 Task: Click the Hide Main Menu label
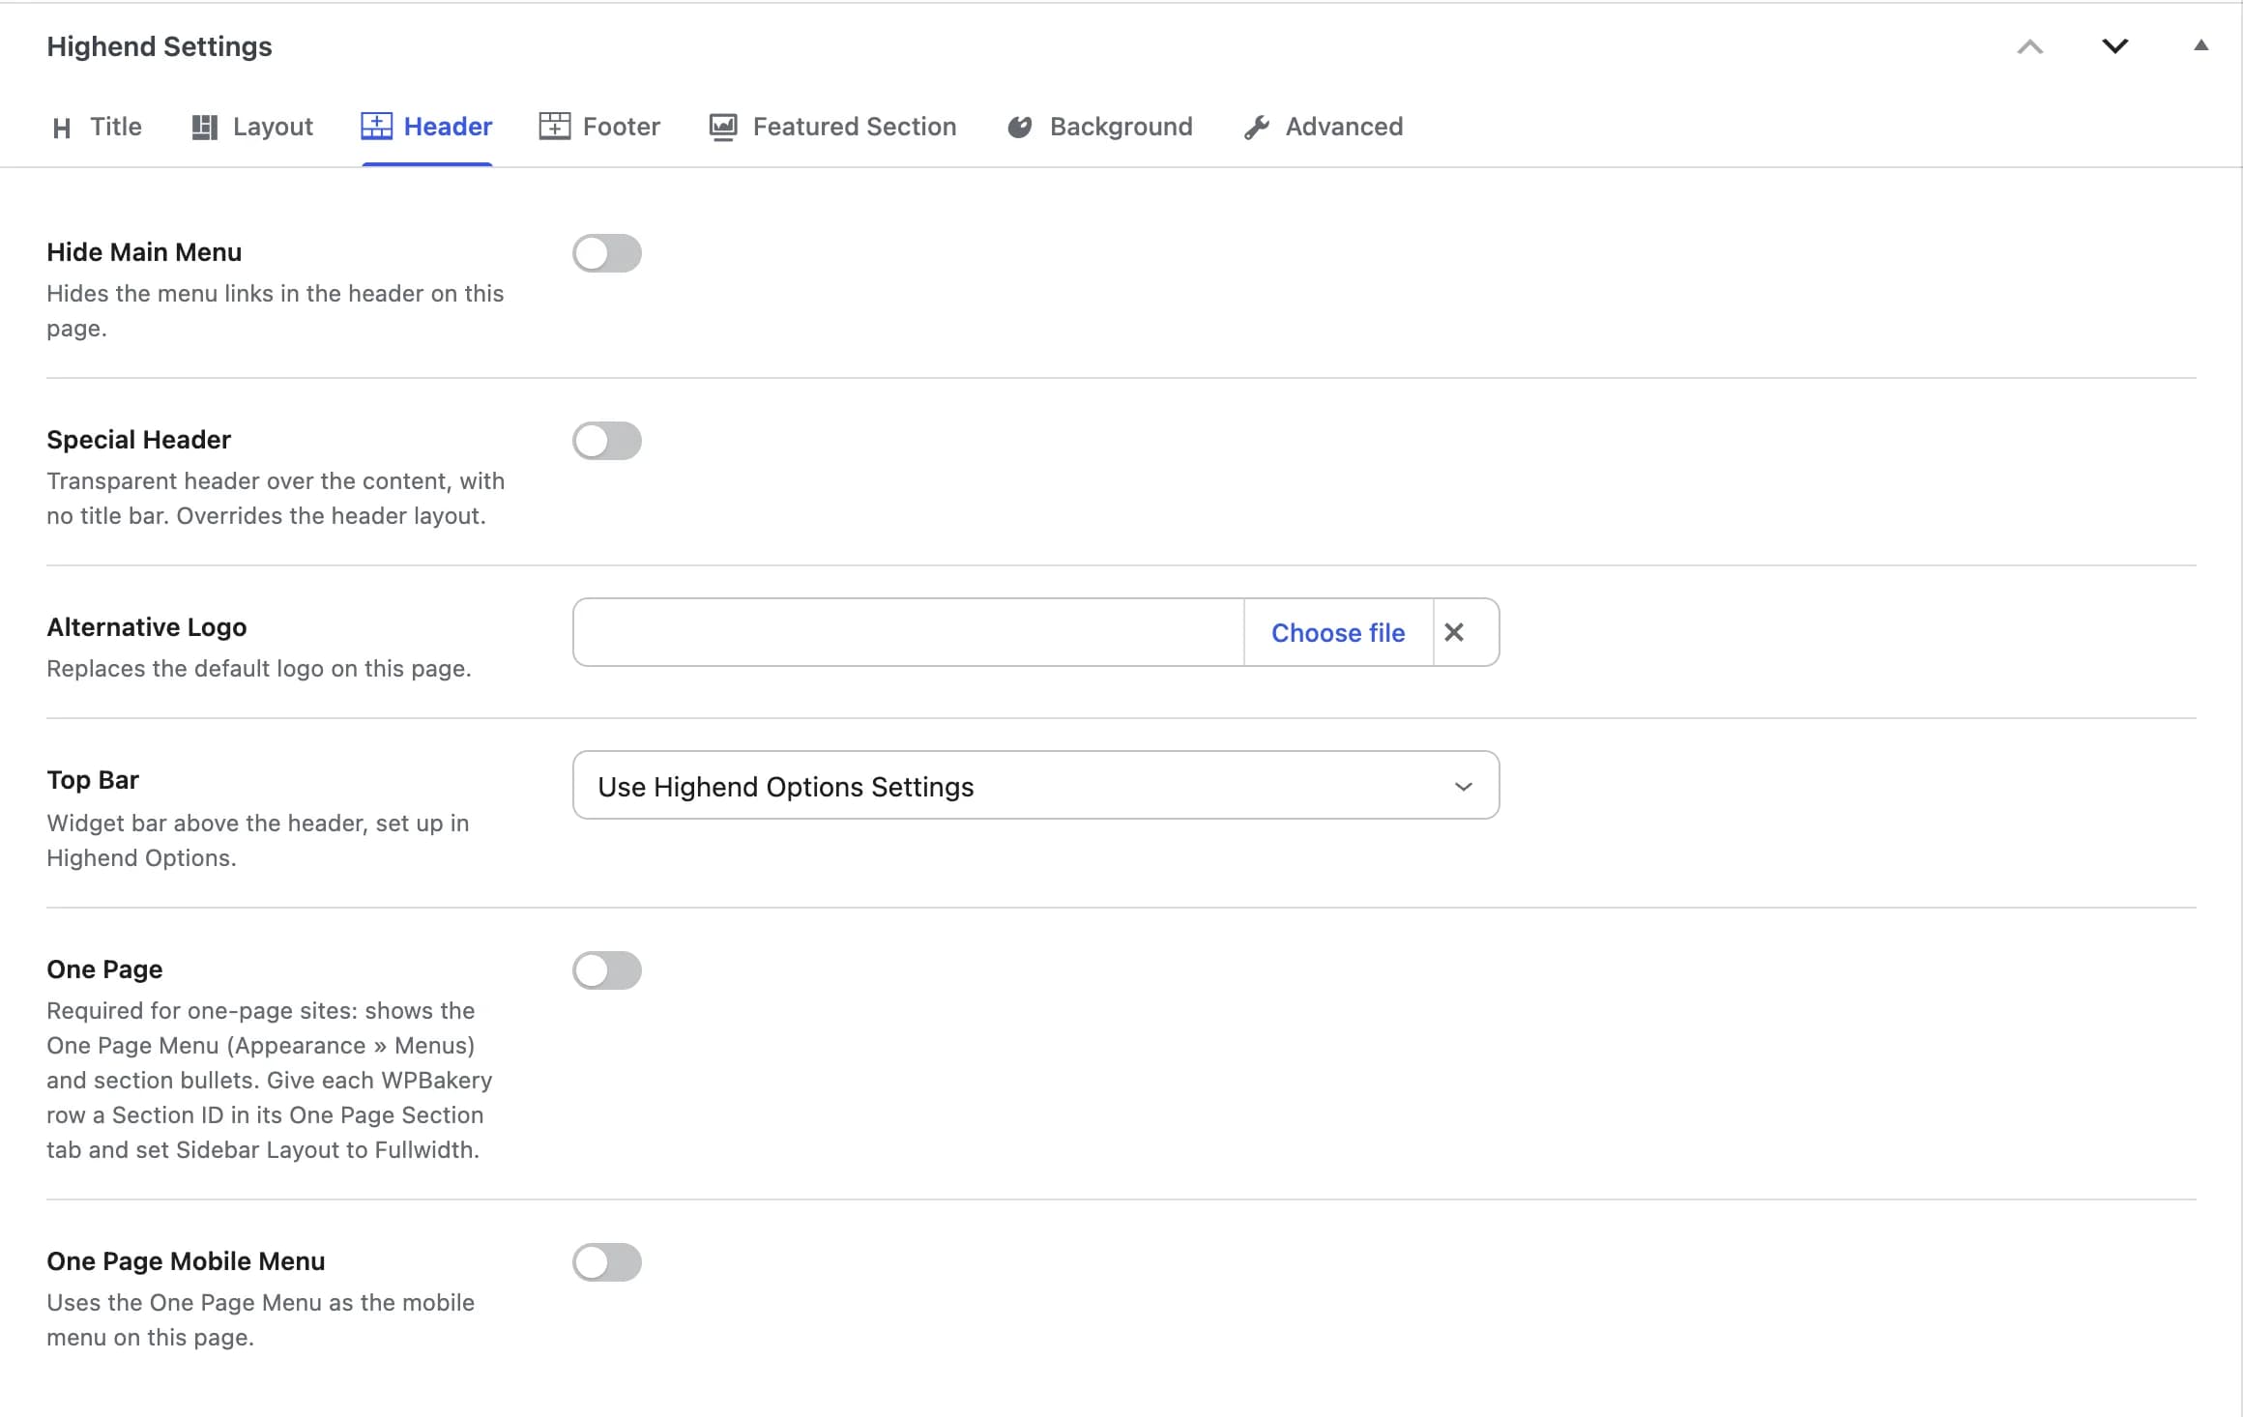(x=144, y=252)
